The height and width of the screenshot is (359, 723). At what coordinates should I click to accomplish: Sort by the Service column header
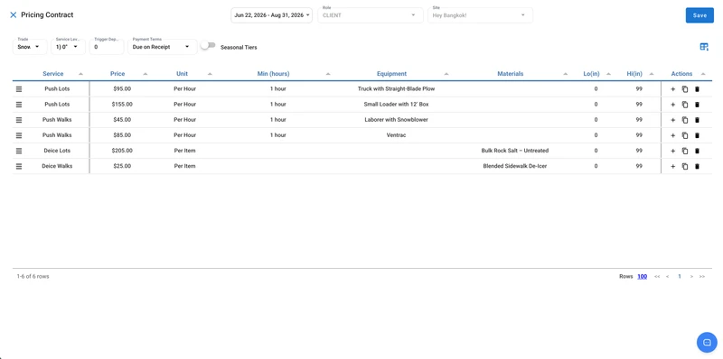click(53, 74)
